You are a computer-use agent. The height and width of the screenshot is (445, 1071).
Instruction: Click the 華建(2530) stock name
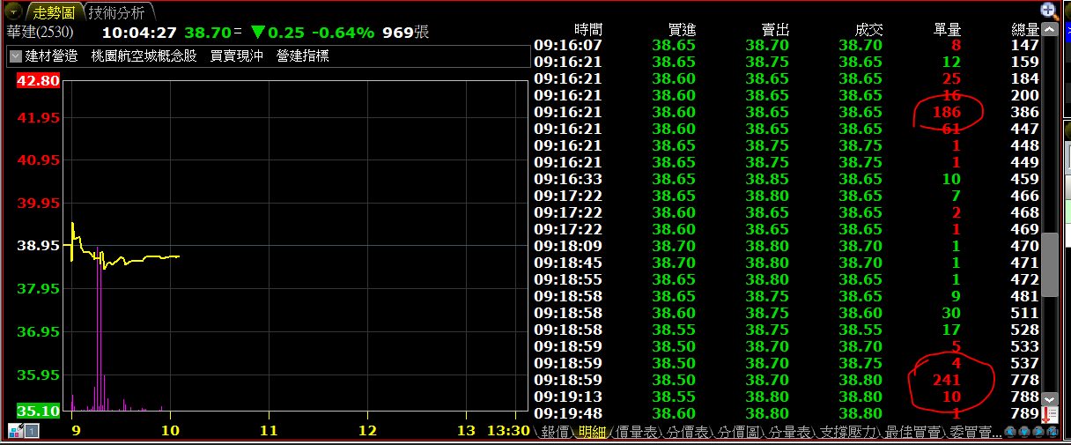(40, 33)
